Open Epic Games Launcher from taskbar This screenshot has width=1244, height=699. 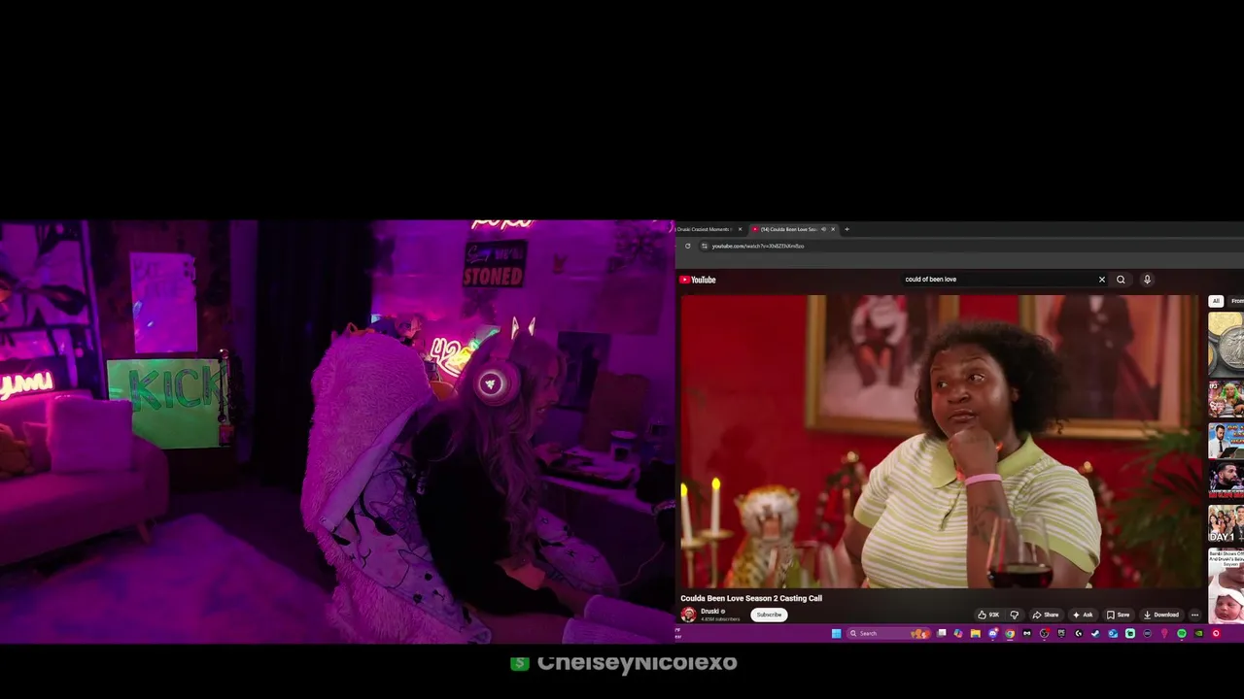click(1061, 633)
